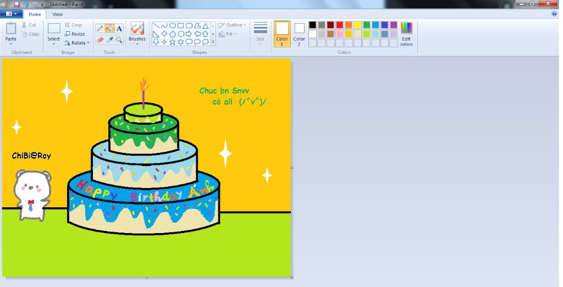The image size is (563, 287).
Task: Select the Pencil tool
Action: [100, 29]
